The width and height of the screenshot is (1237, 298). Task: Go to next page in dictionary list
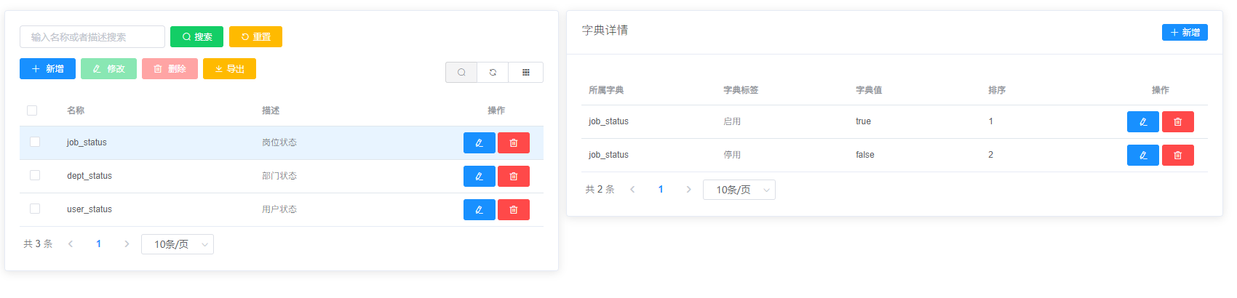pos(127,244)
